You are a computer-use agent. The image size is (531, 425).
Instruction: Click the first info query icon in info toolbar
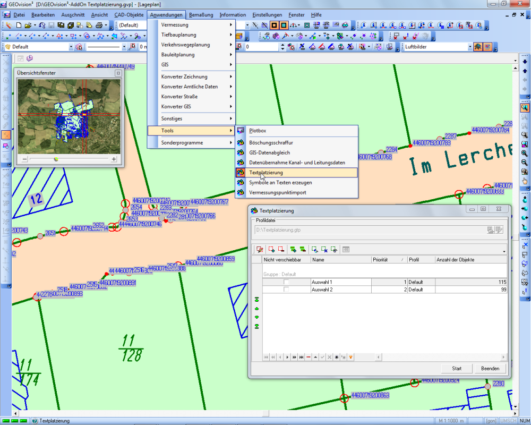click(364, 25)
